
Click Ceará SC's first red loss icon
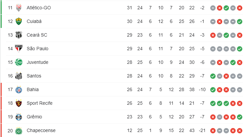(x=213, y=35)
